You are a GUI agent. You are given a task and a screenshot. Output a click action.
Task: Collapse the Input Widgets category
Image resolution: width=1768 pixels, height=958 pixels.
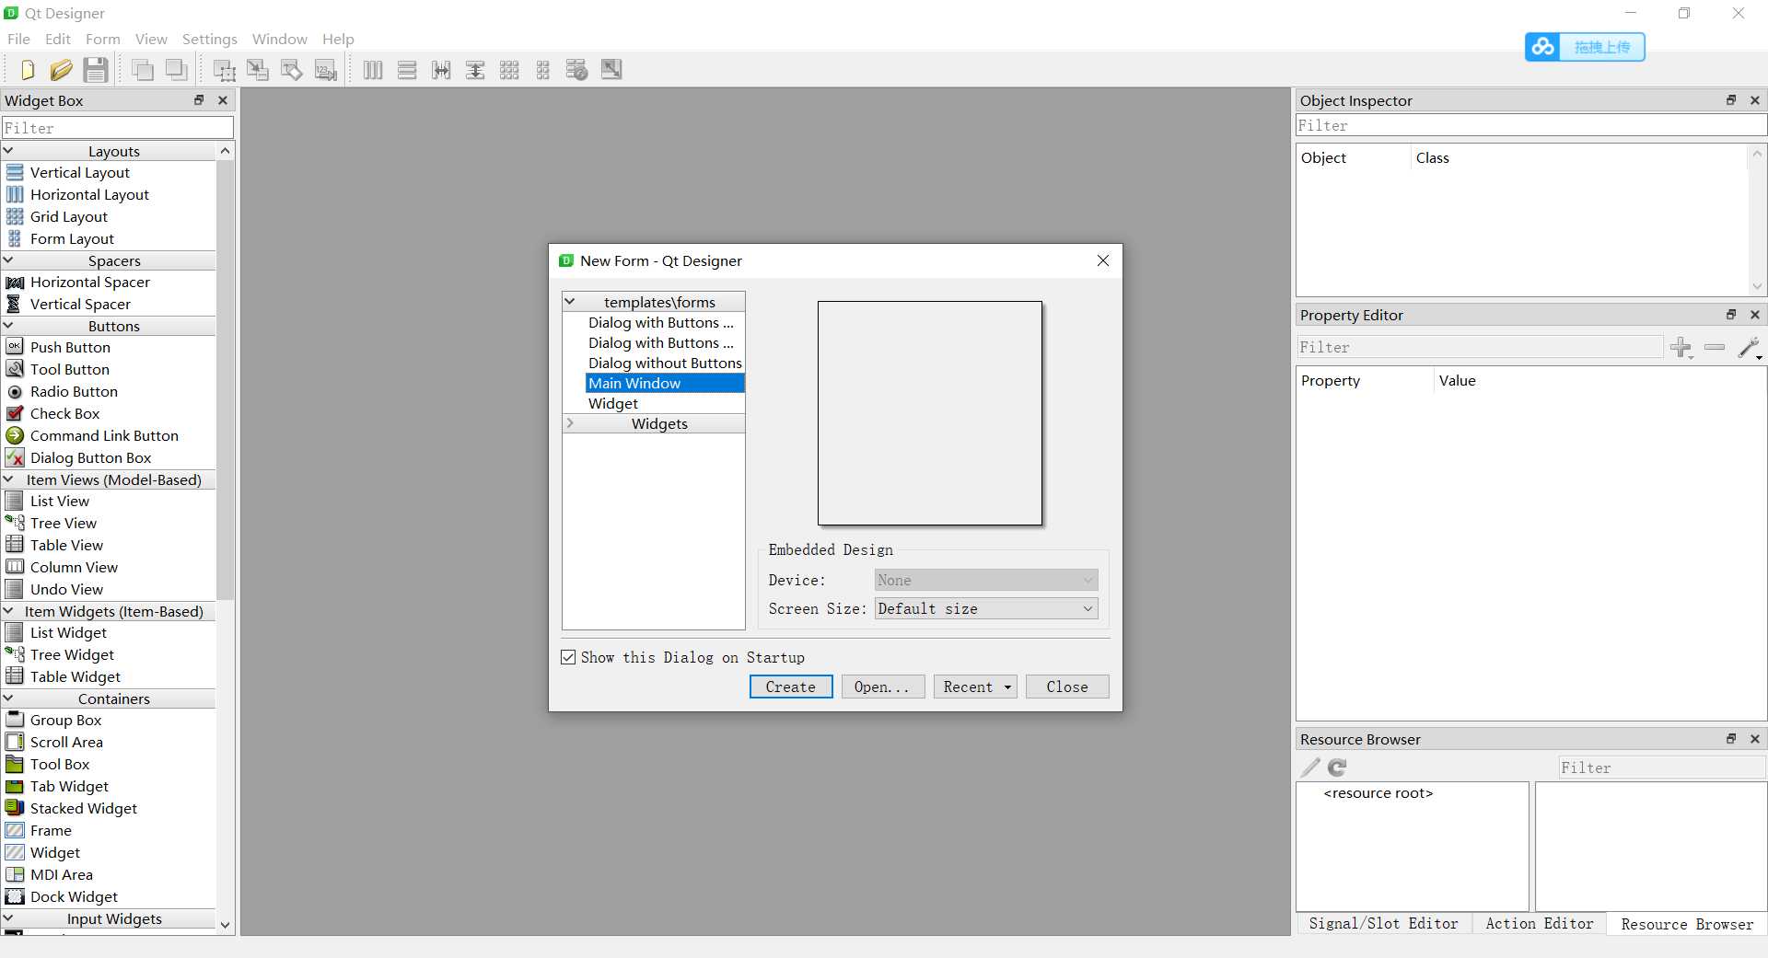click(x=8, y=918)
